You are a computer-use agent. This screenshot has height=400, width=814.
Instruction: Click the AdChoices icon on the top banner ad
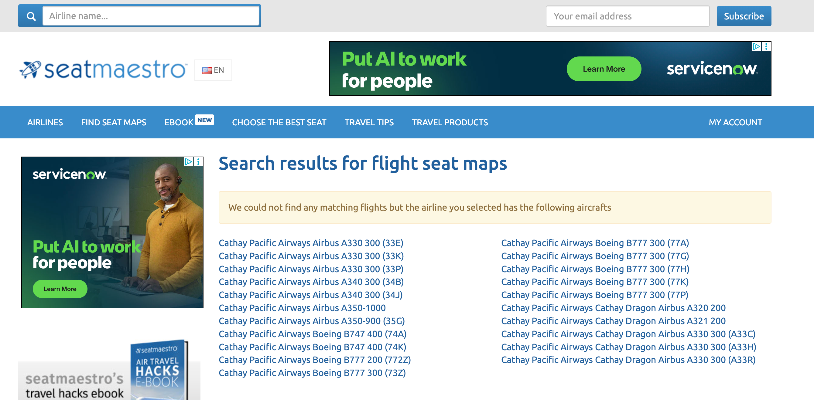(x=757, y=46)
